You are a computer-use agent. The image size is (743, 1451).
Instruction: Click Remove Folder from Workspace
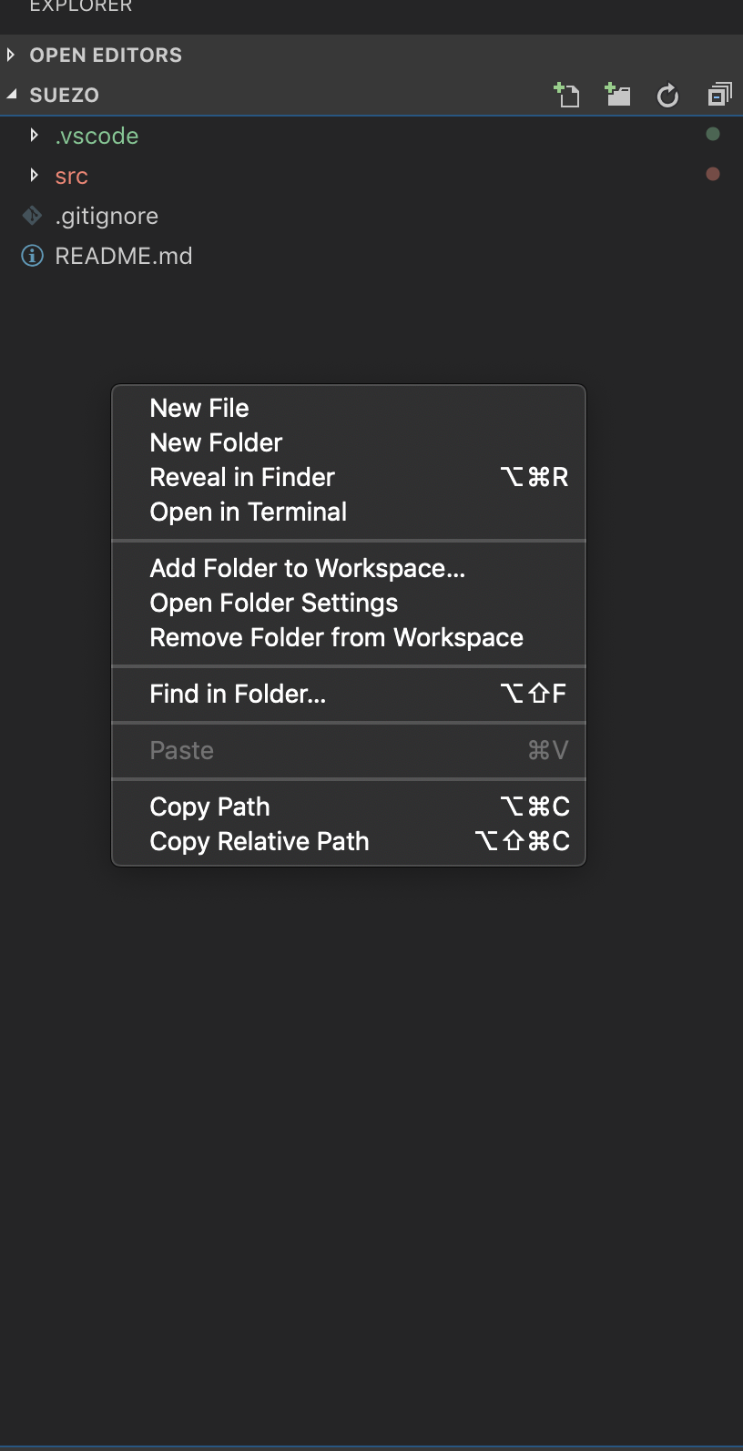[336, 637]
